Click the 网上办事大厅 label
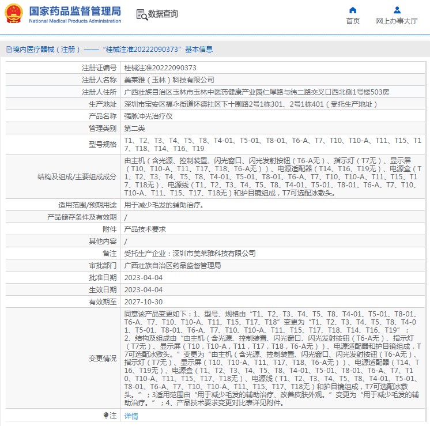430x426 pixels. point(397,21)
